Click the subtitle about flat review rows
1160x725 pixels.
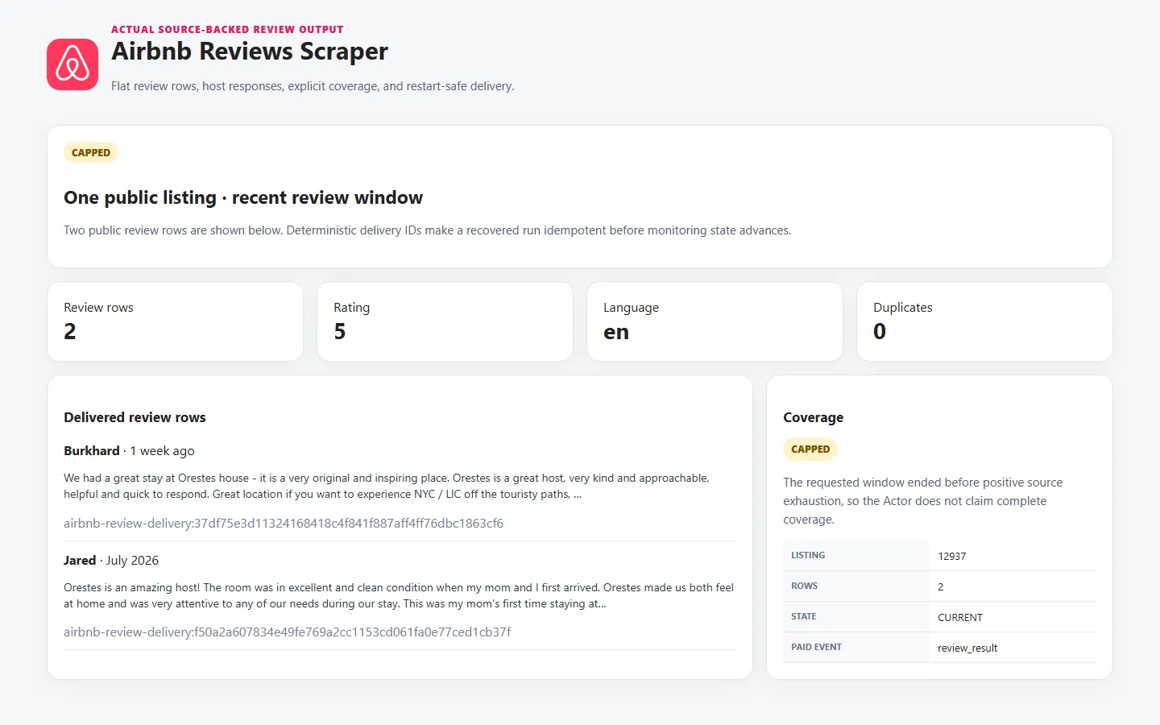pyautogui.click(x=313, y=86)
